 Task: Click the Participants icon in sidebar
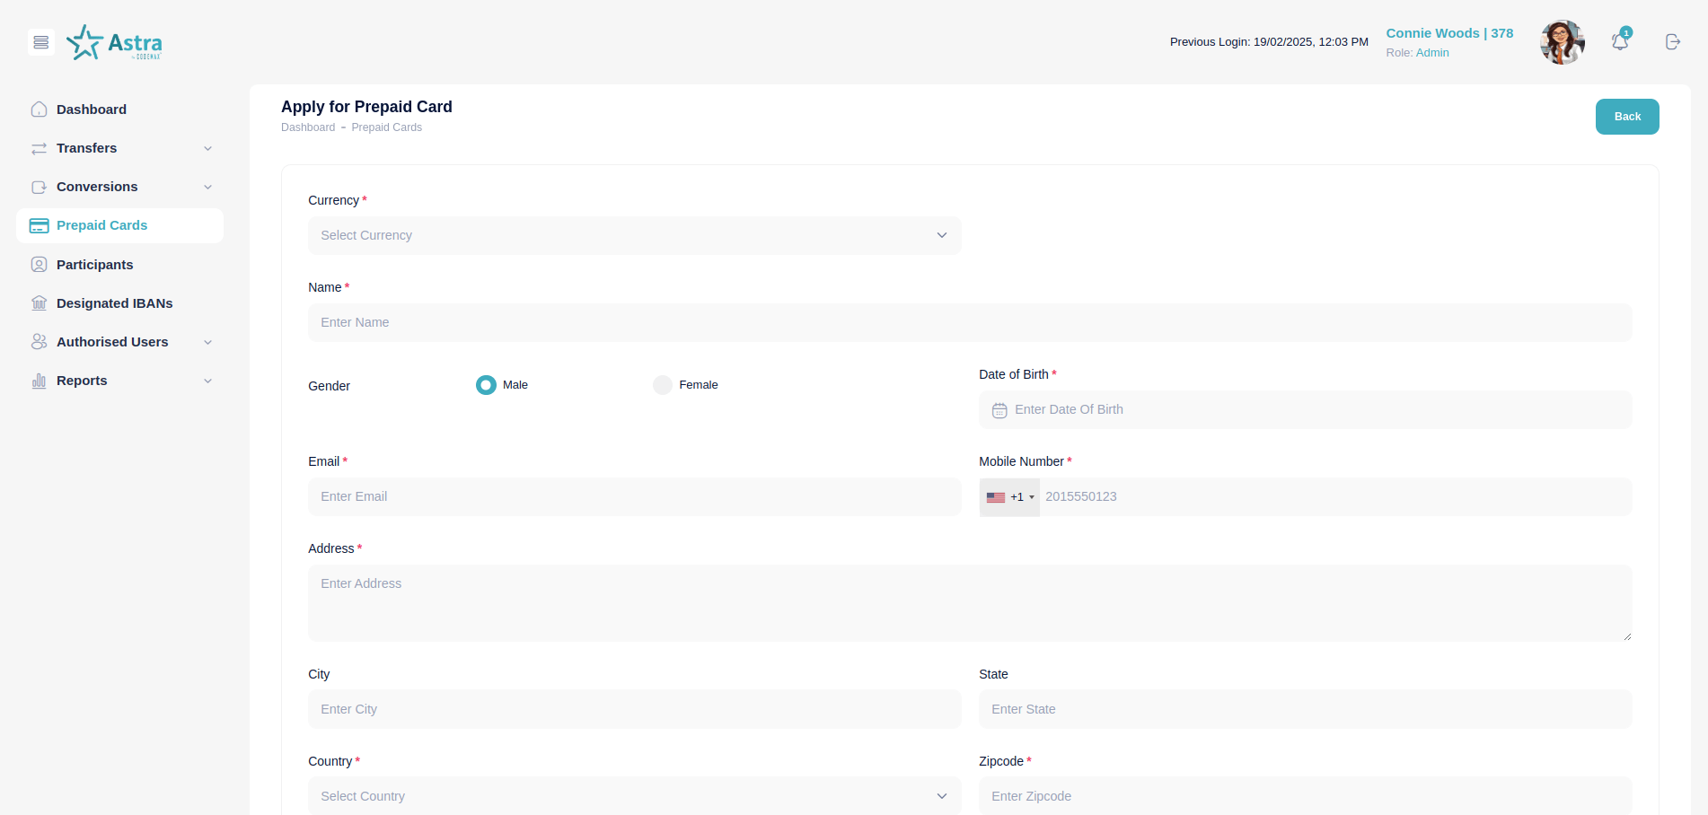click(x=40, y=265)
